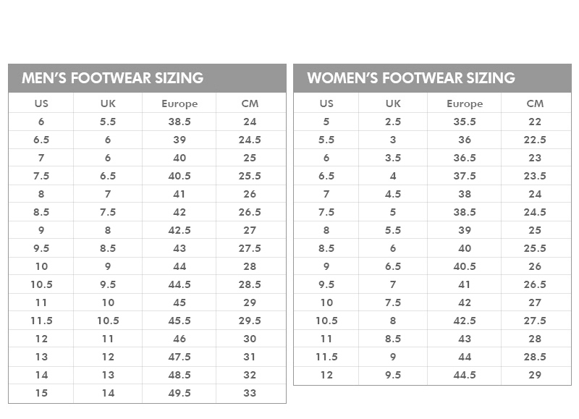The image size is (579, 419).
Task: Click the Women's Footwear Sizing header
Action: click(411, 78)
